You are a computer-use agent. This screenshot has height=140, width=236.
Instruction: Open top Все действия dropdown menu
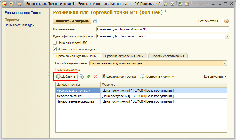210,21
